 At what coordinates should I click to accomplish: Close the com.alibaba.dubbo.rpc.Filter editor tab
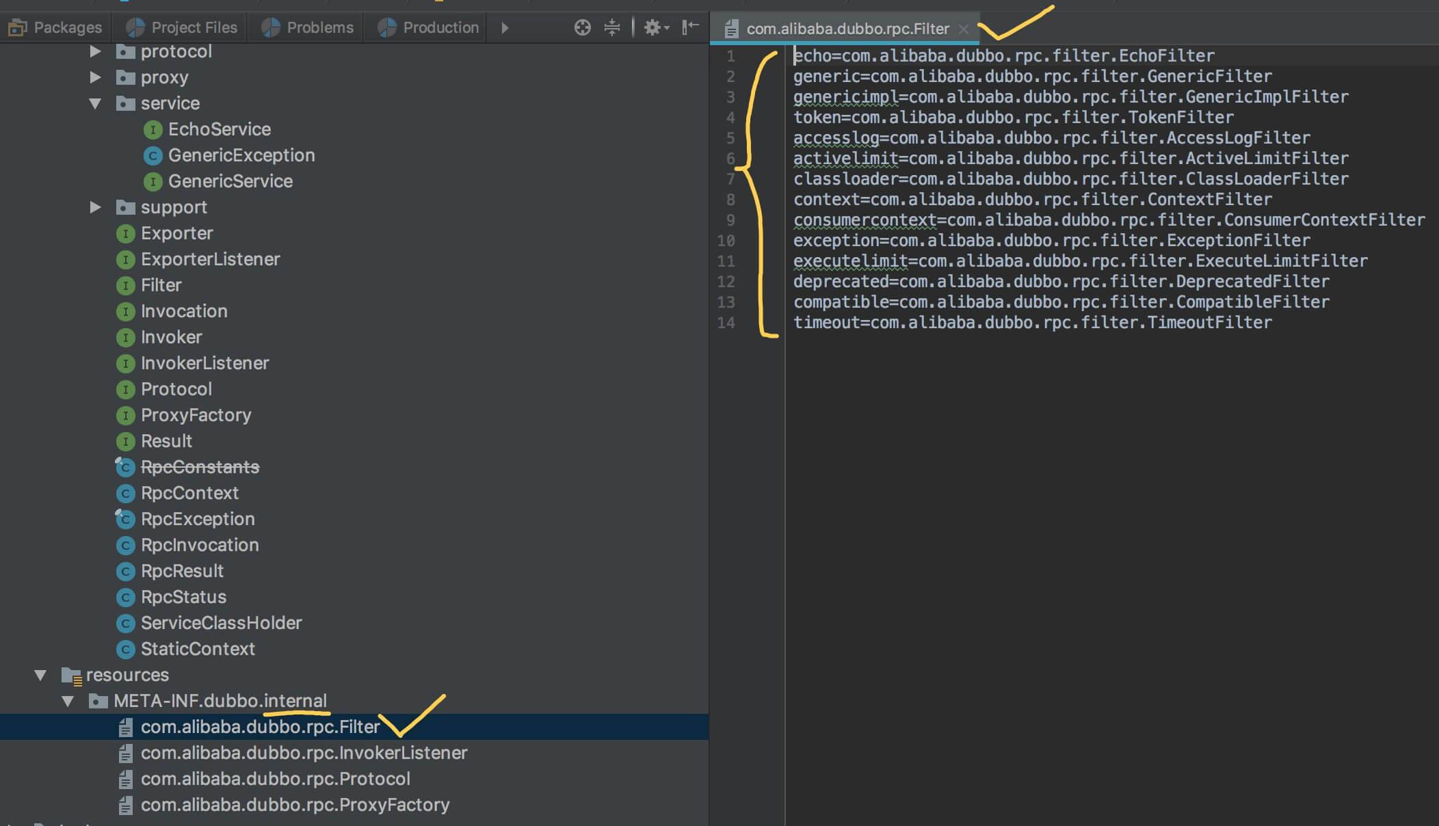pyautogui.click(x=963, y=29)
